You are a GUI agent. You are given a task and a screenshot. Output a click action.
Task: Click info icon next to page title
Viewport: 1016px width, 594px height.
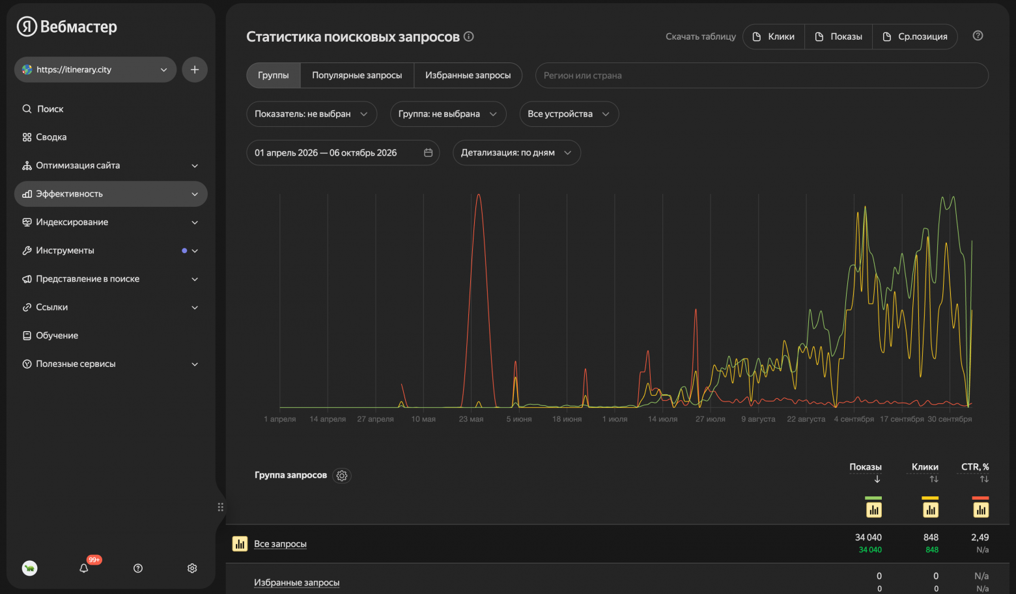coord(468,36)
